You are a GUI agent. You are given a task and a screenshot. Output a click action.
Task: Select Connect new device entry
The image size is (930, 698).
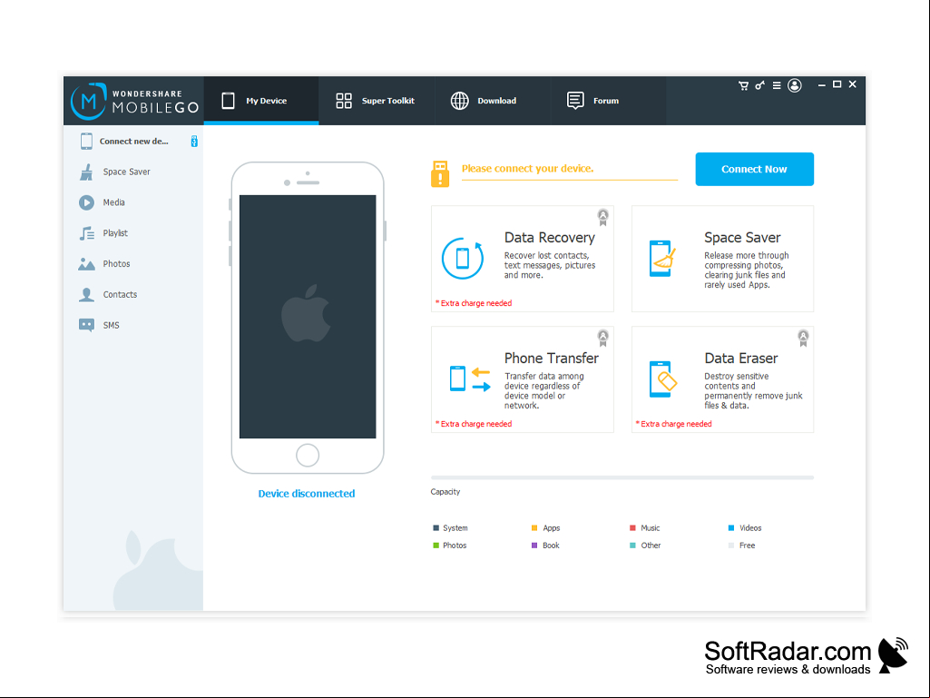133,142
